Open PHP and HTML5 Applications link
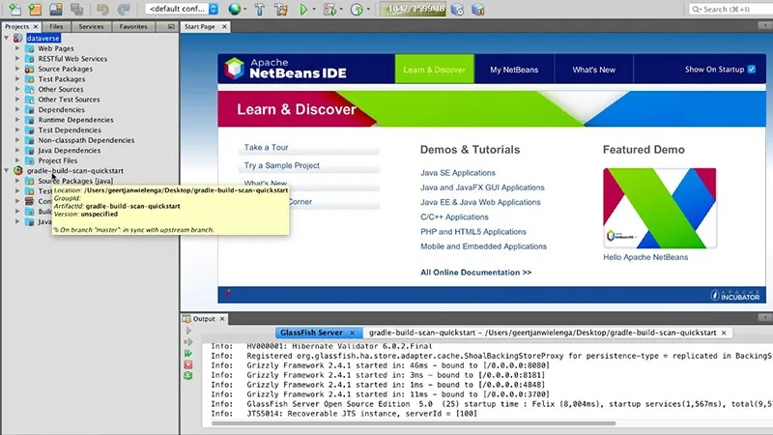Viewport: 773px width, 435px height. pyautogui.click(x=473, y=232)
